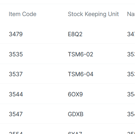Open item code 3544
135x134 pixels.
point(16,94)
